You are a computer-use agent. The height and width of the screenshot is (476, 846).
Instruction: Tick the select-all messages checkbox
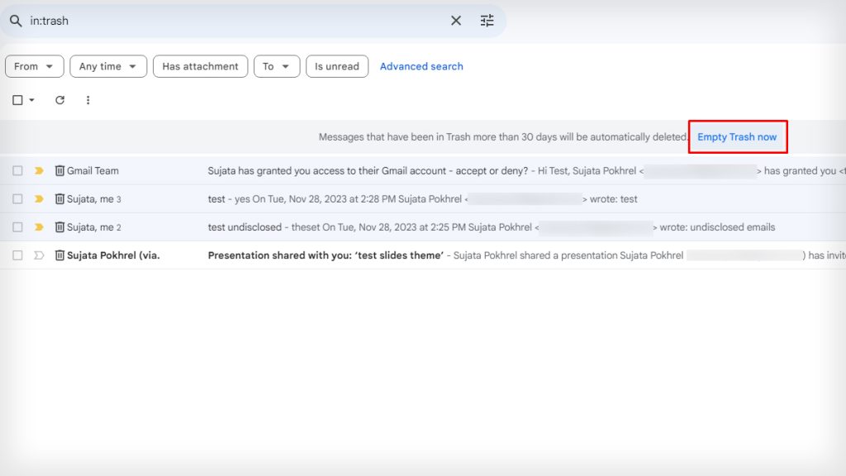click(17, 99)
